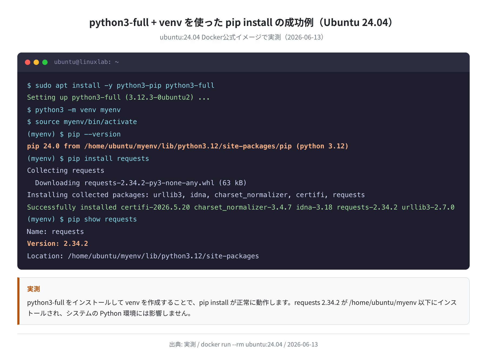Click the pip --version command line
487x359 pixels.
coord(74,134)
